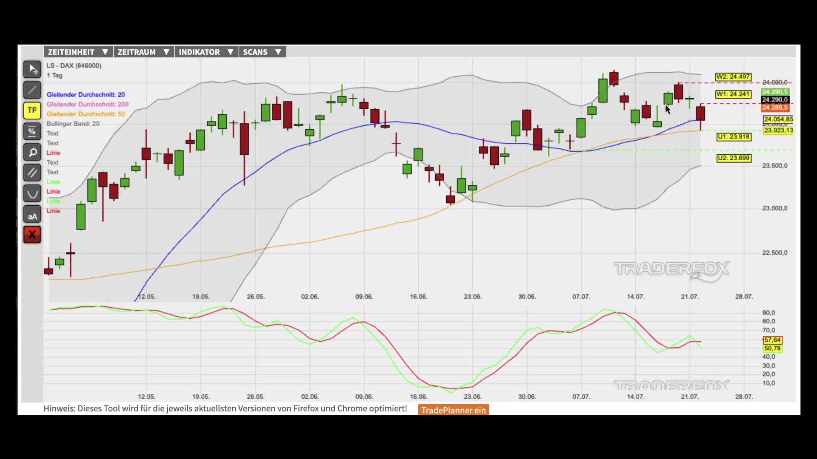The height and width of the screenshot is (459, 817).
Task: Select the pointer cursor tool
Action: click(x=32, y=69)
